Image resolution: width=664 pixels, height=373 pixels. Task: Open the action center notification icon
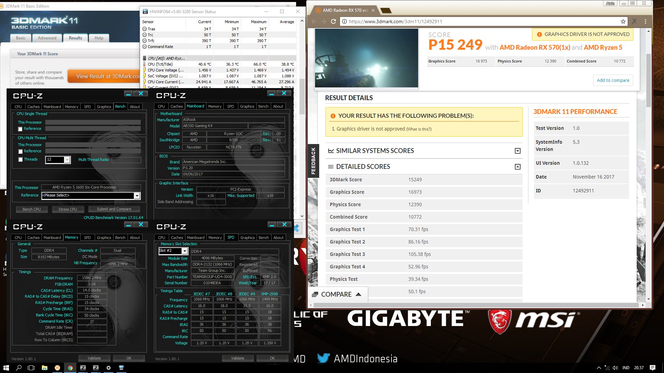[653, 368]
